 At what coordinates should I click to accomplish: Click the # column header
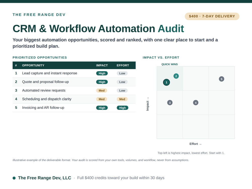coord(16,66)
